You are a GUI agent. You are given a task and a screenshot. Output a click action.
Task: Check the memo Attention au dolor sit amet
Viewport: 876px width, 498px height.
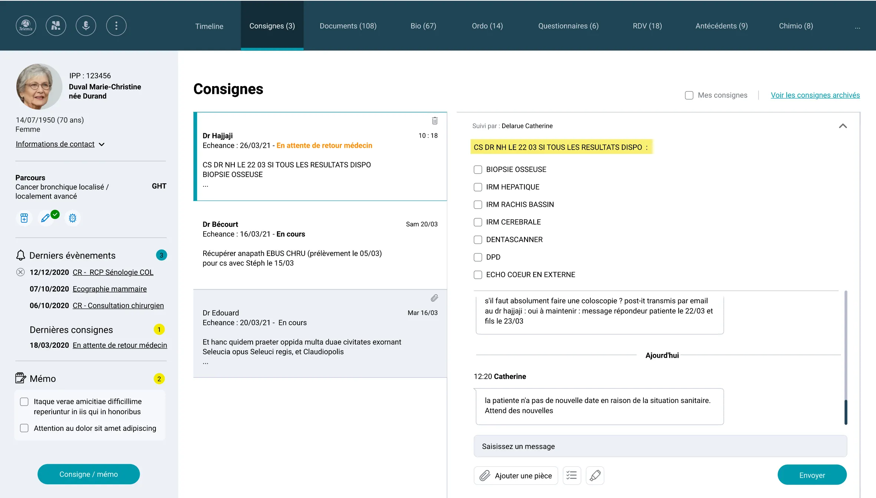(x=24, y=428)
